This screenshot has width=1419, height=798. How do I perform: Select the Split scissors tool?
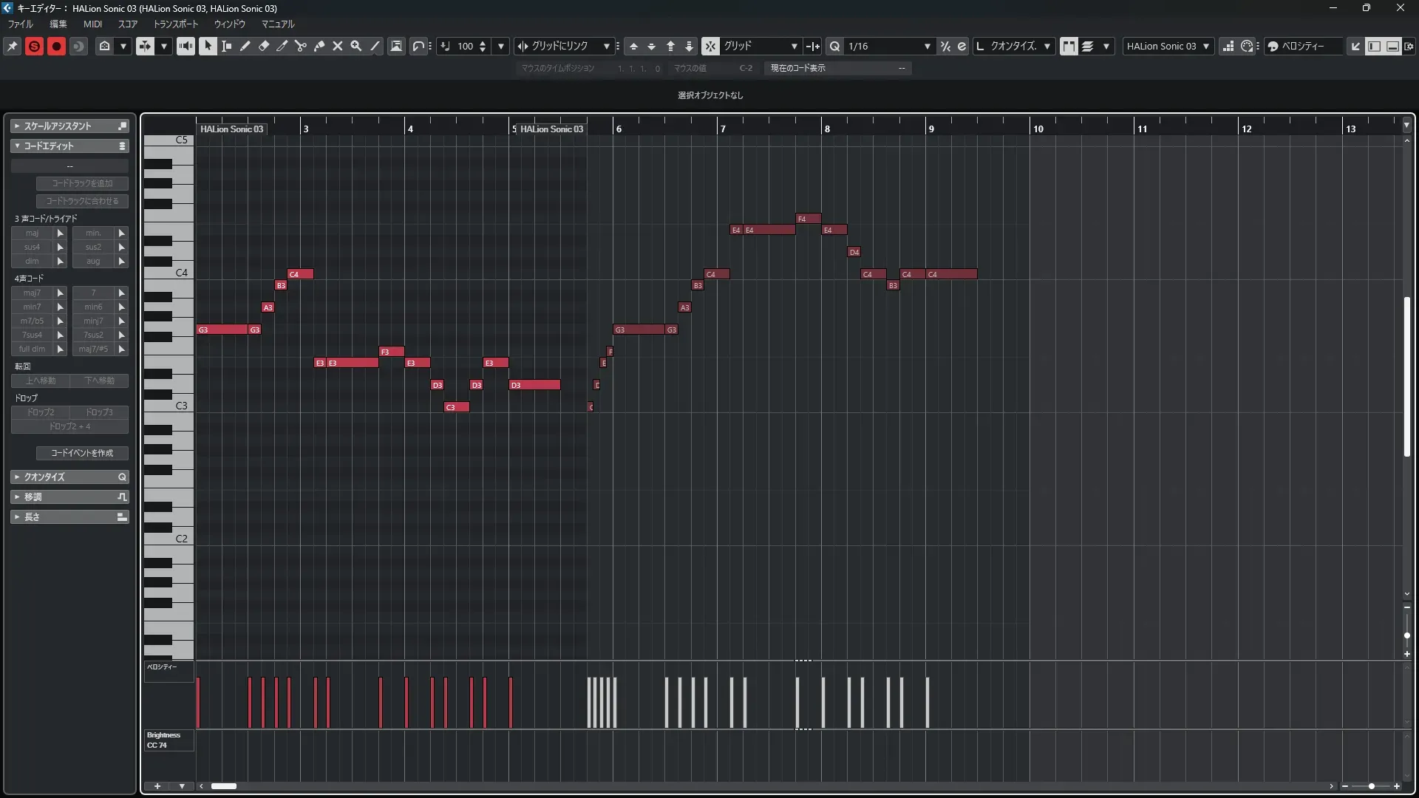301,46
